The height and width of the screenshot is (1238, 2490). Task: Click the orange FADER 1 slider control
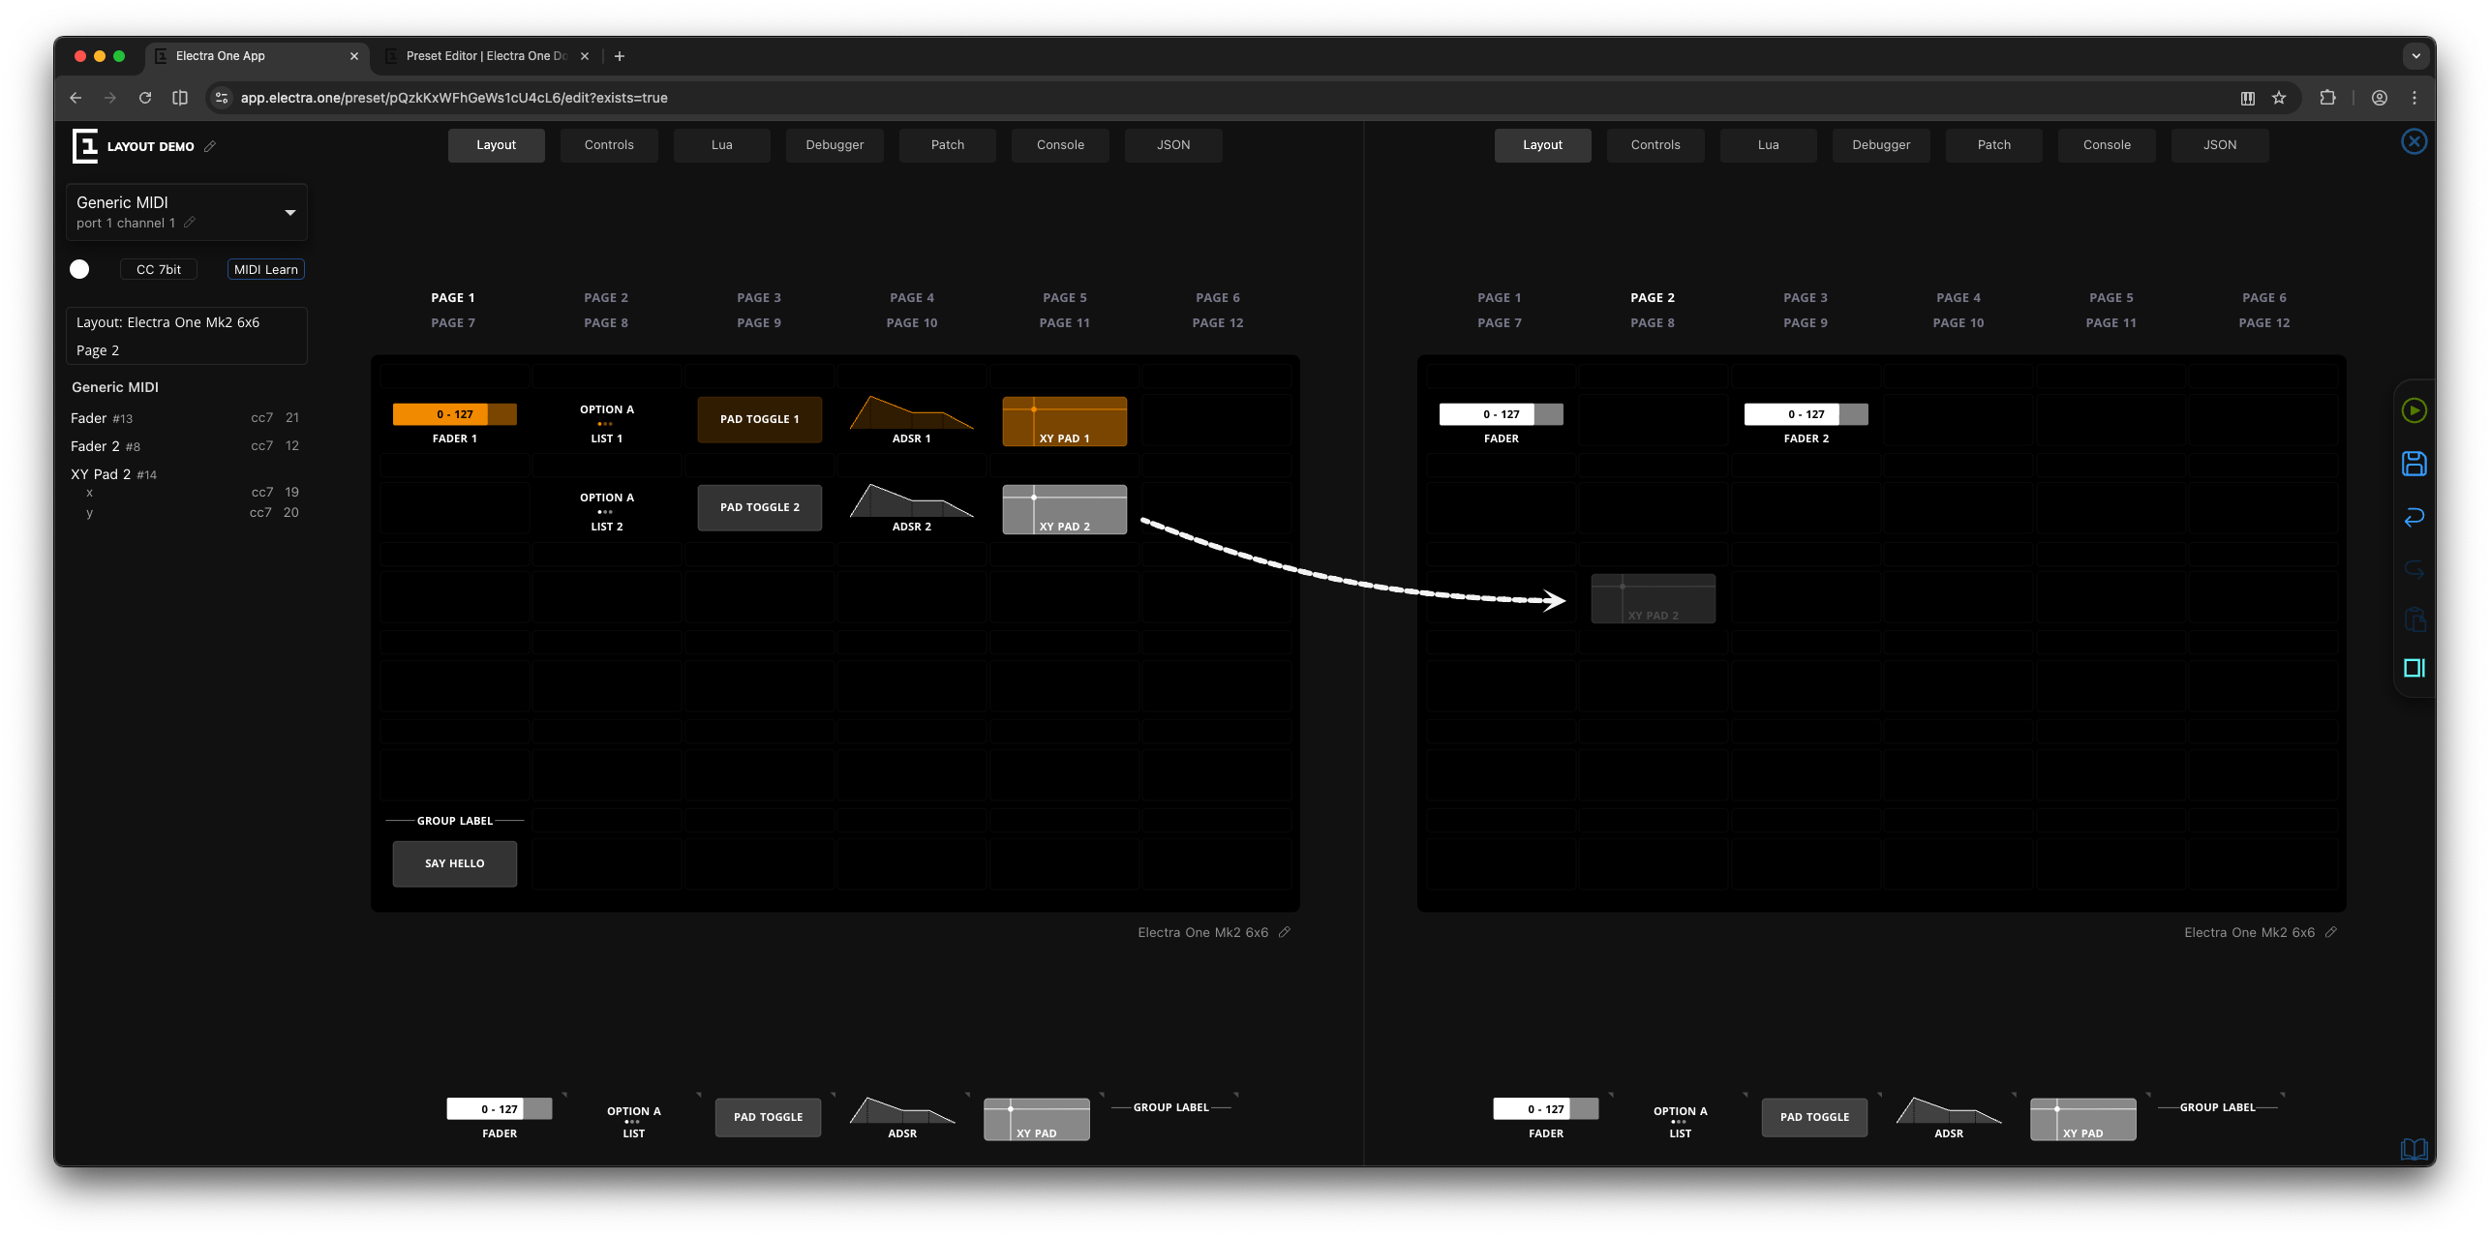pos(454,414)
